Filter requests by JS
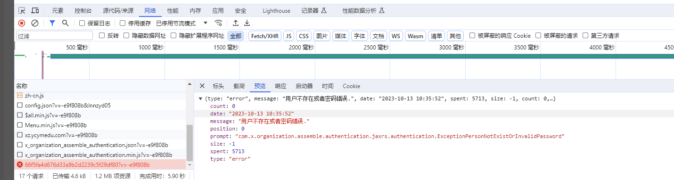 288,36
